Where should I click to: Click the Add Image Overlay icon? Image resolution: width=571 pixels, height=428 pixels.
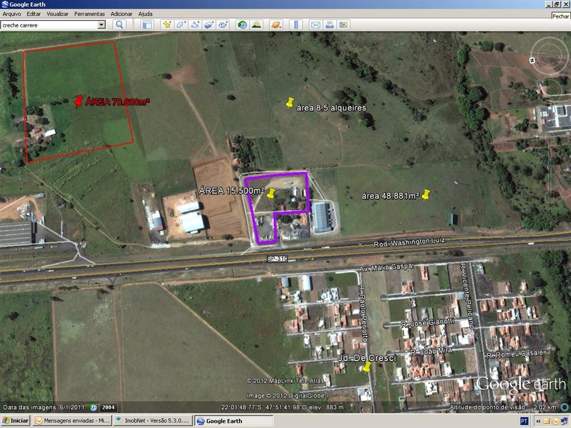(x=209, y=25)
